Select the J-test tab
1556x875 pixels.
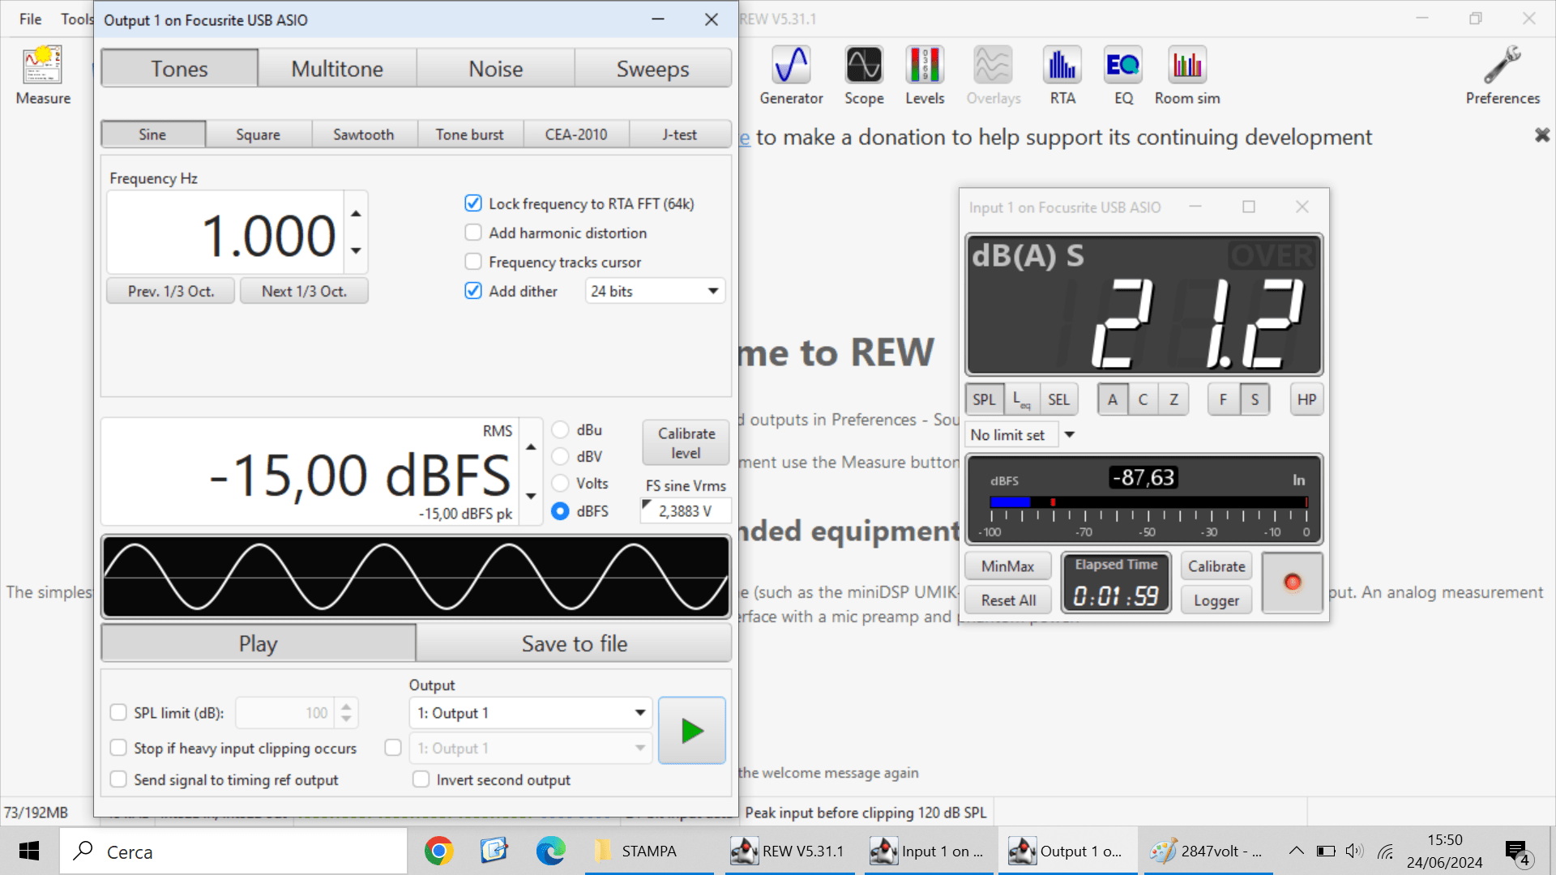(679, 134)
